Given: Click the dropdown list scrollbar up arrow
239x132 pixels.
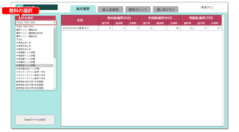Looking at the screenshot, I should tap(55, 26).
